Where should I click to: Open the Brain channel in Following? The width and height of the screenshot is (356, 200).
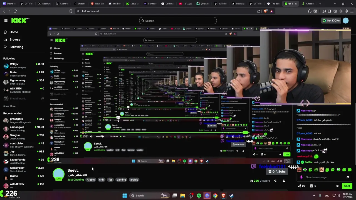point(24,74)
